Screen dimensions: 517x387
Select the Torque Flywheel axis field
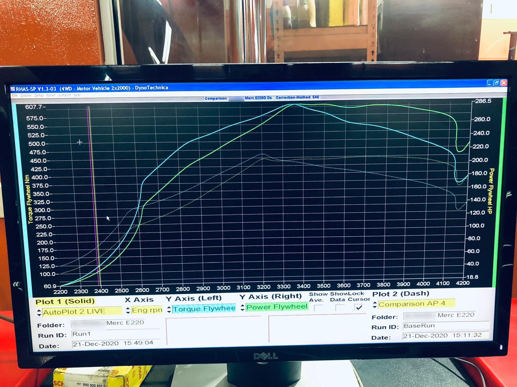coord(204,309)
